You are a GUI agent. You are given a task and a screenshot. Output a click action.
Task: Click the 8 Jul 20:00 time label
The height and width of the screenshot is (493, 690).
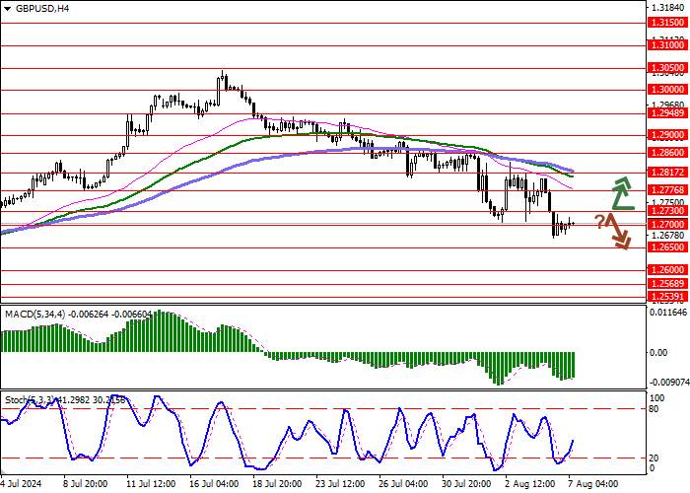(85, 484)
